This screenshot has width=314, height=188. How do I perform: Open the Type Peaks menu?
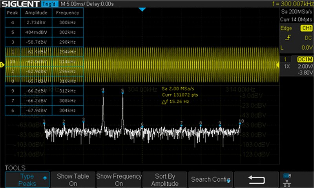pyautogui.click(x=27, y=180)
